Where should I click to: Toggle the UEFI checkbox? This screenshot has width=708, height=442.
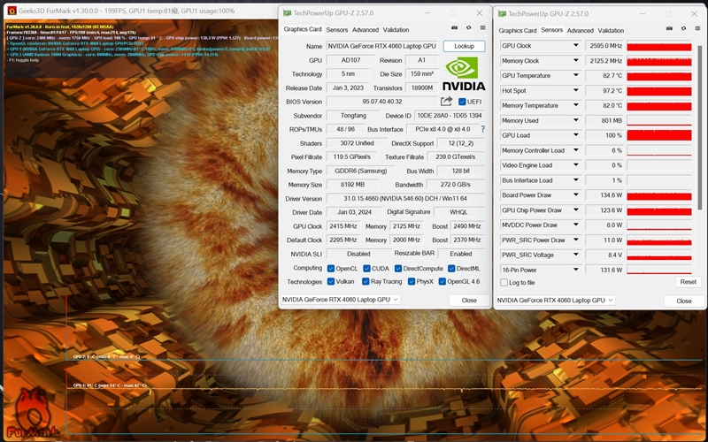pyautogui.click(x=462, y=102)
